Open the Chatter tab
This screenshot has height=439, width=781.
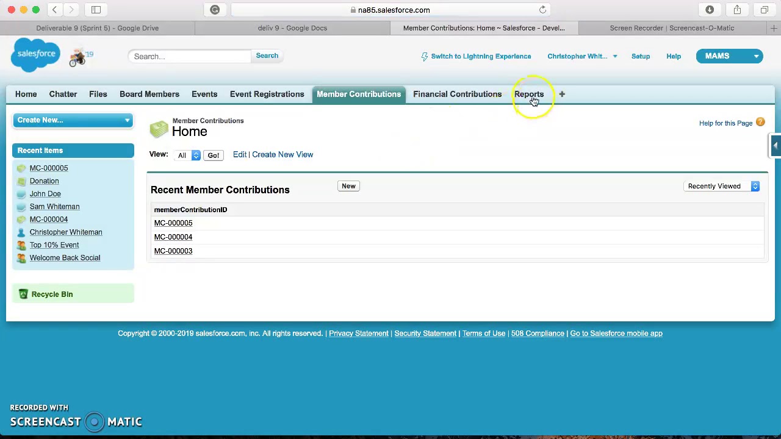click(63, 95)
